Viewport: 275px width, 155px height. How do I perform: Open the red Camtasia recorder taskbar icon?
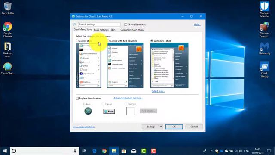pos(153,151)
